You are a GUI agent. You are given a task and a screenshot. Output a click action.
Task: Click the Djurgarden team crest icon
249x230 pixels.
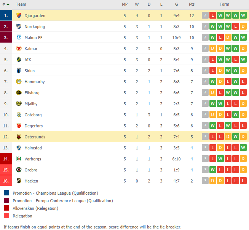pos(19,16)
